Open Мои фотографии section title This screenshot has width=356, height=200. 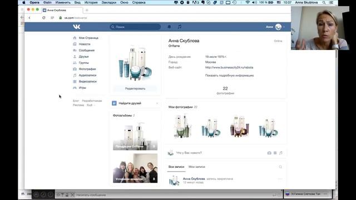180,107
